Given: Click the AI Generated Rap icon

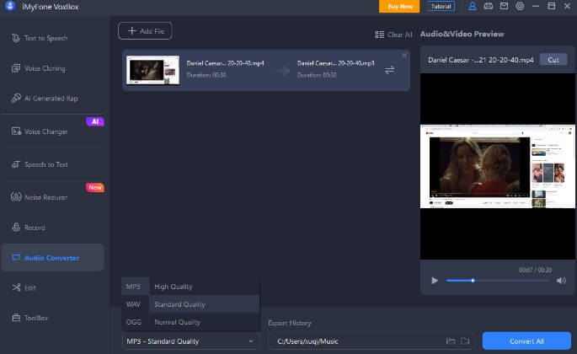Looking at the screenshot, I should point(16,98).
